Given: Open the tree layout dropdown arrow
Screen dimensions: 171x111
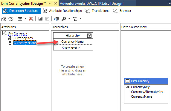Looking at the screenshot, I should (x=80, y=19).
